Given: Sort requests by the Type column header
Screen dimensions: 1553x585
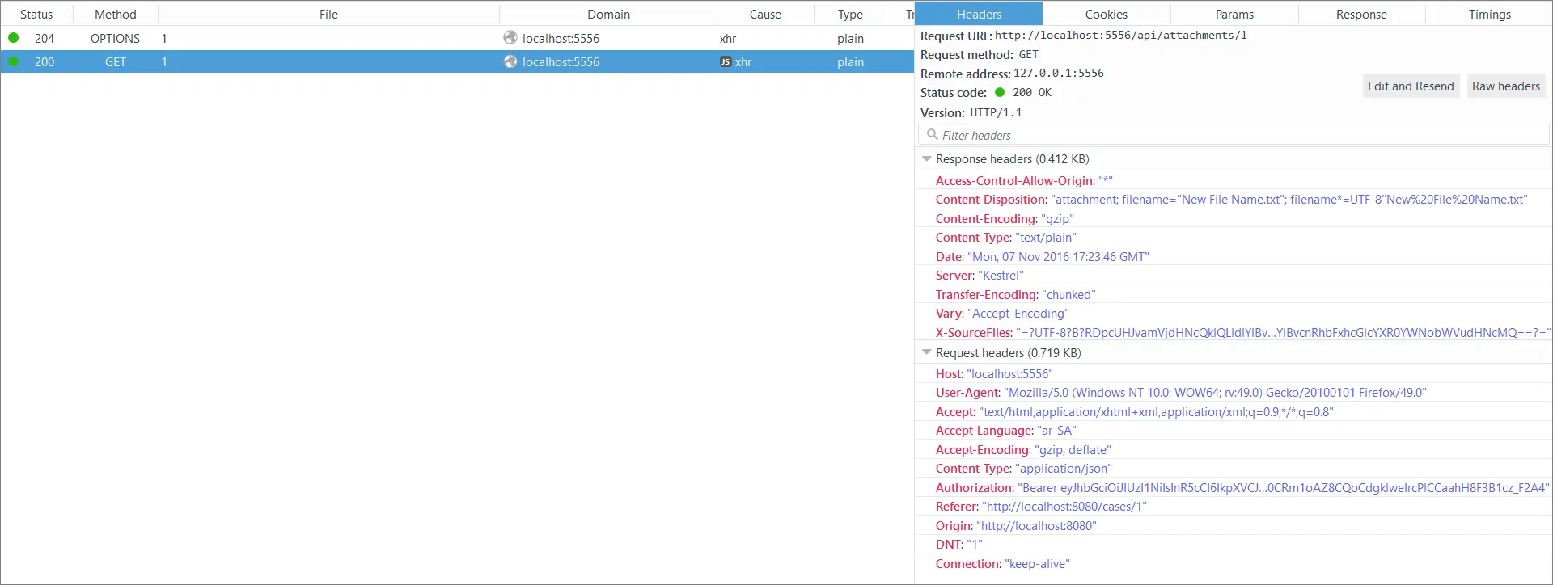Looking at the screenshot, I should click(850, 14).
